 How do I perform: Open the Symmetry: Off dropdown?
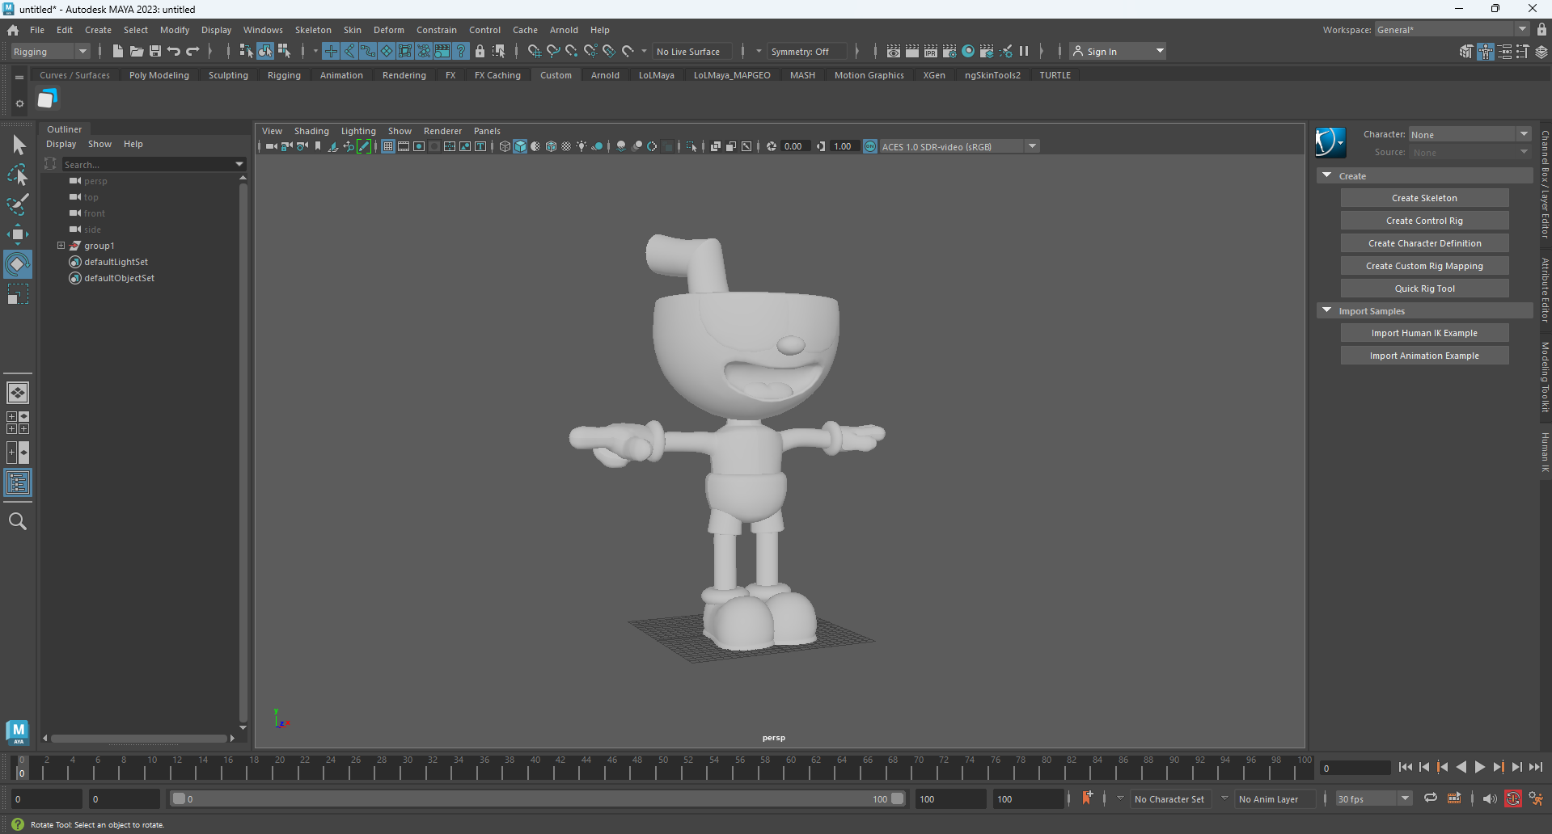806,51
